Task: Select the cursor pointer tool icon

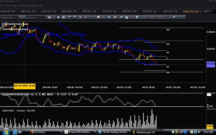Action: pos(80,17)
